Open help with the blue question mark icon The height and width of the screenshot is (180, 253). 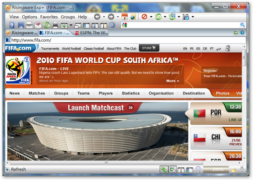(x=12, y=25)
